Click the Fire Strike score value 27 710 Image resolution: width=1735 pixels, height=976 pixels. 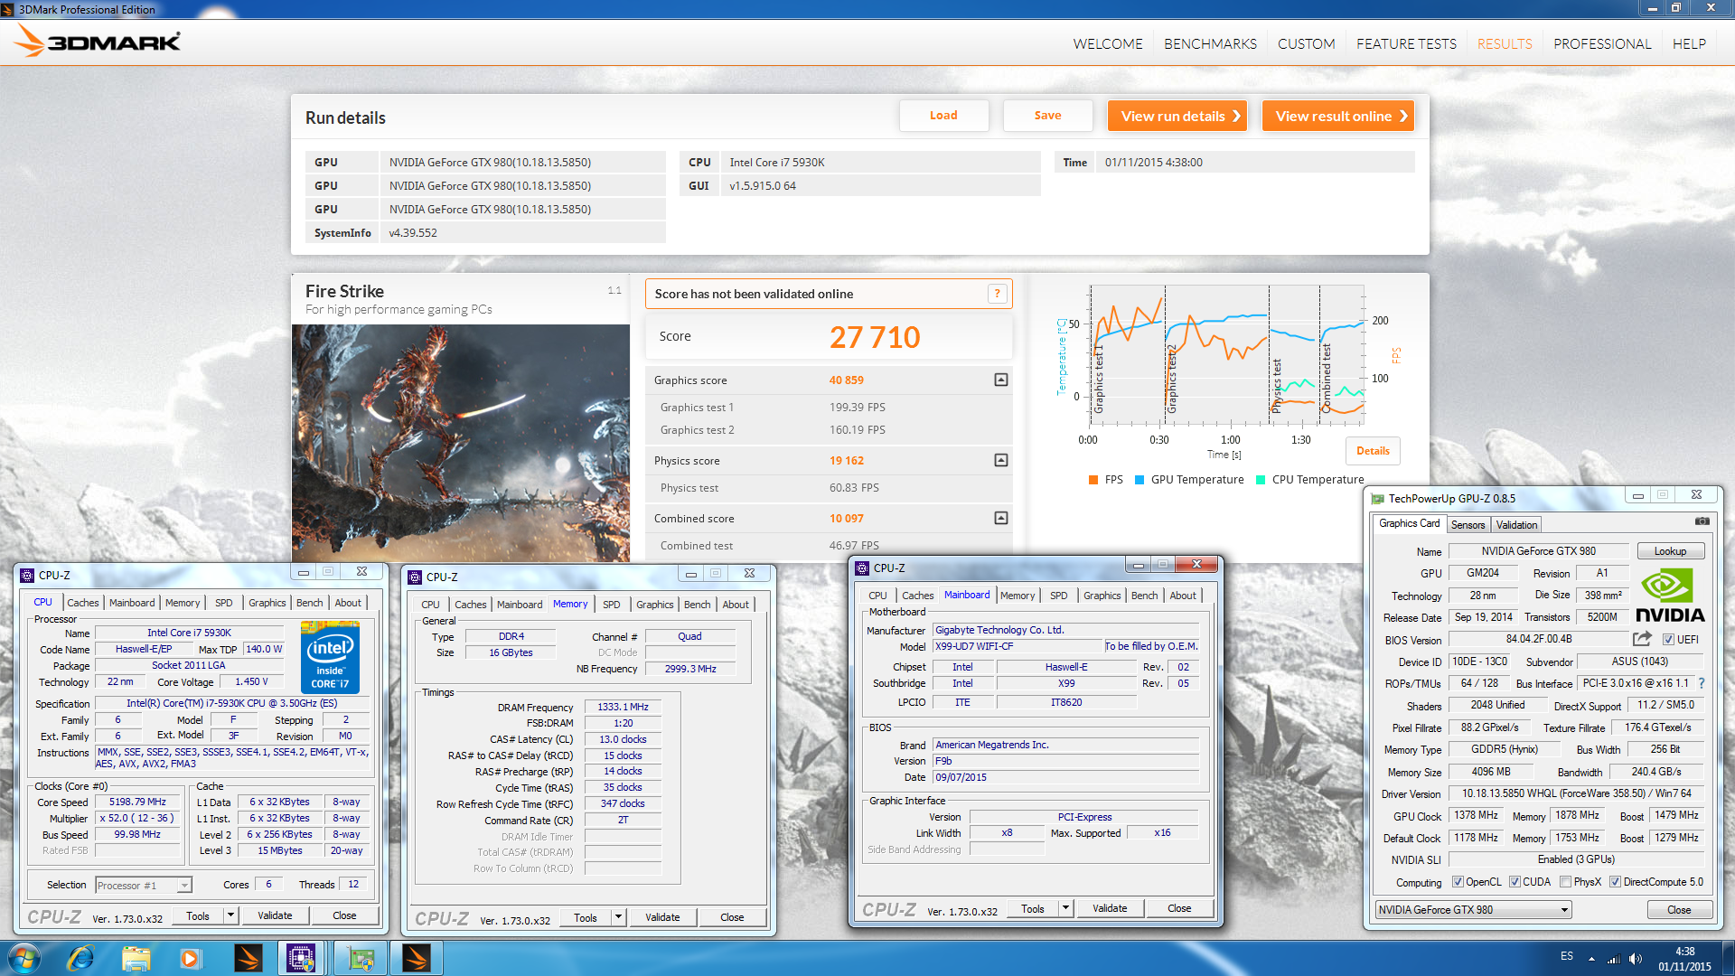click(x=875, y=337)
